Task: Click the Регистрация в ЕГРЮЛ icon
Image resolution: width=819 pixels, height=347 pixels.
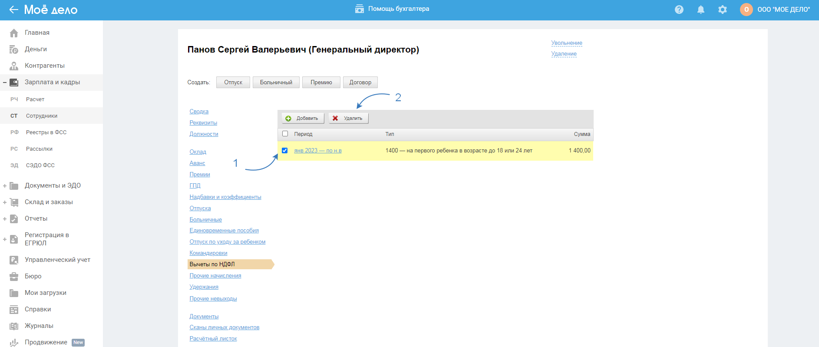Action: point(14,239)
